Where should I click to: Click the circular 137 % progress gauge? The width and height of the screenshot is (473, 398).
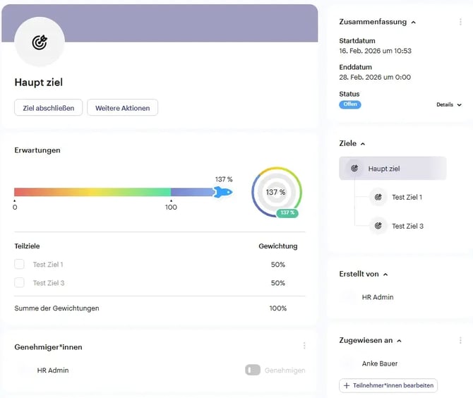pyautogui.click(x=276, y=192)
